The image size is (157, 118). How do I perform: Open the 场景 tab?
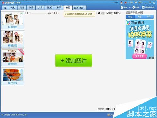(59, 8)
